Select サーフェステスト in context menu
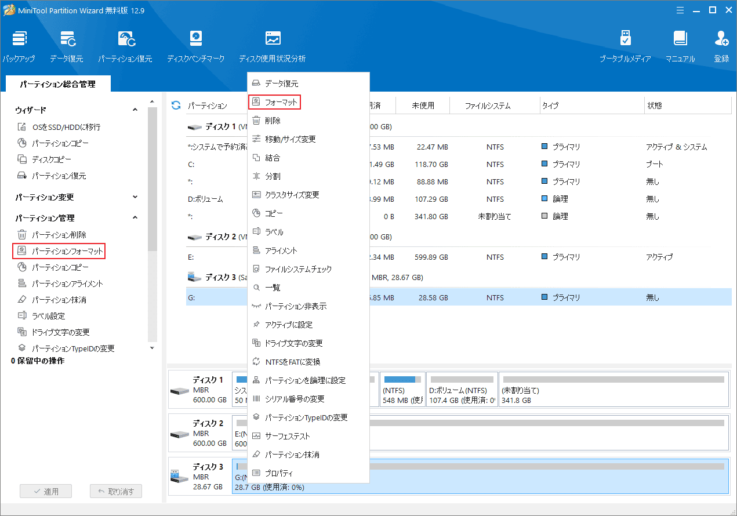Screen dimensions: 737x516 [308, 436]
